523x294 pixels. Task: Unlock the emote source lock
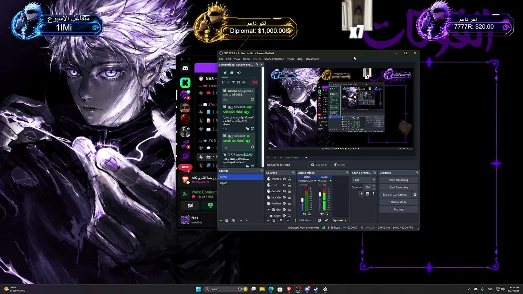[x=289, y=179]
